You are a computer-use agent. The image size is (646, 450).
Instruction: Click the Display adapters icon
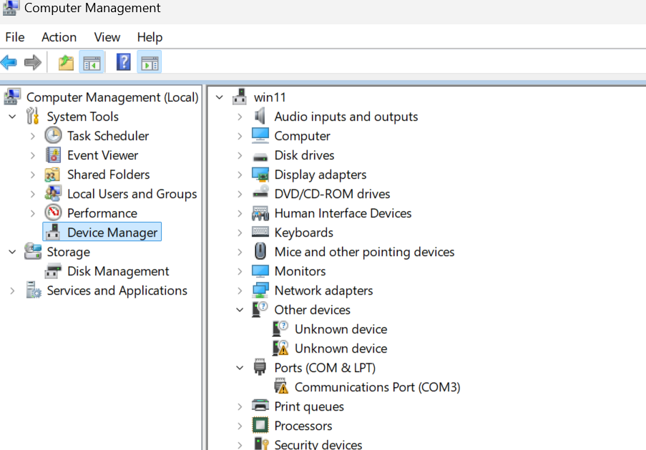(260, 175)
